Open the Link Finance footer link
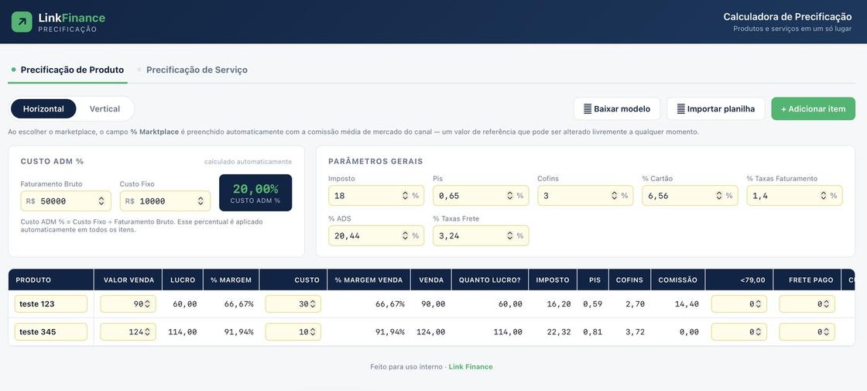The height and width of the screenshot is (391, 867). (471, 367)
